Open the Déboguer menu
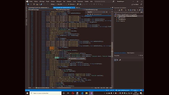Viewport: 169px width, 95px height. tap(59, 2)
